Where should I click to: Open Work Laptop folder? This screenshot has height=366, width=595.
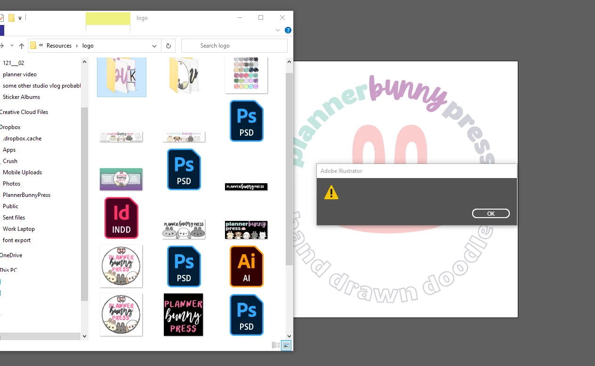[x=19, y=228]
